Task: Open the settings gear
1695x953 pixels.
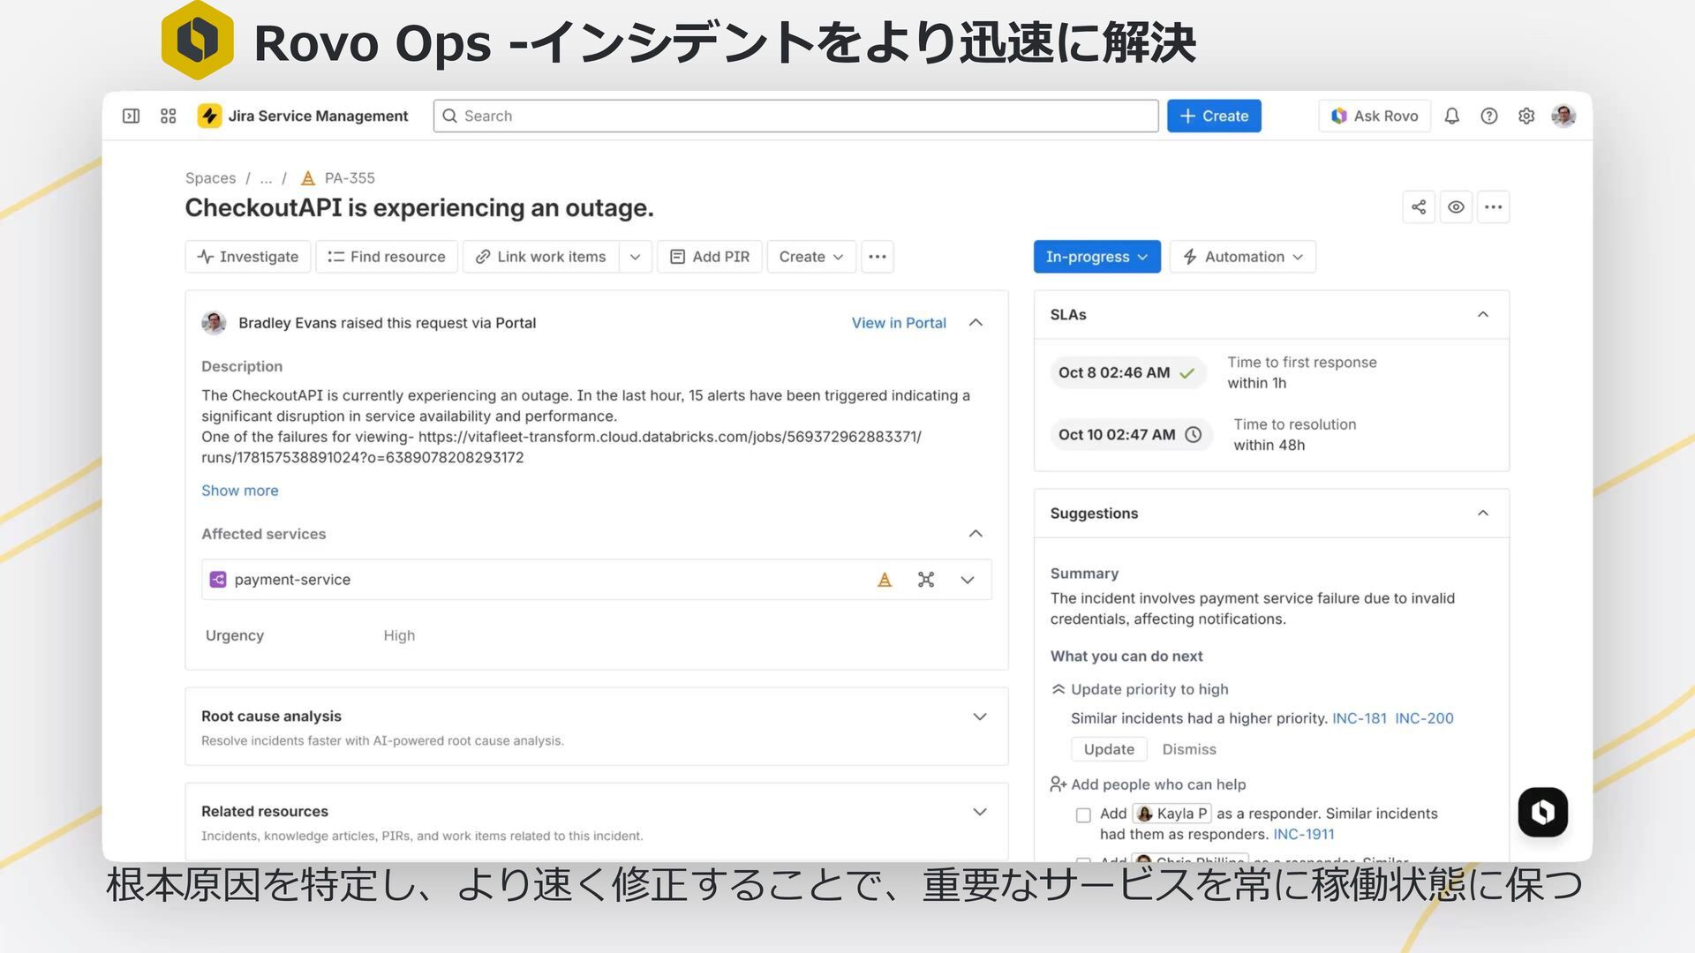Action: pyautogui.click(x=1526, y=116)
